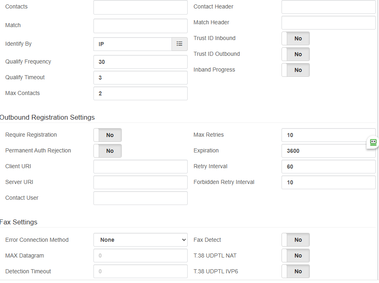Click the Server URI input field
Image resolution: width=379 pixels, height=283 pixels.
tap(140, 182)
